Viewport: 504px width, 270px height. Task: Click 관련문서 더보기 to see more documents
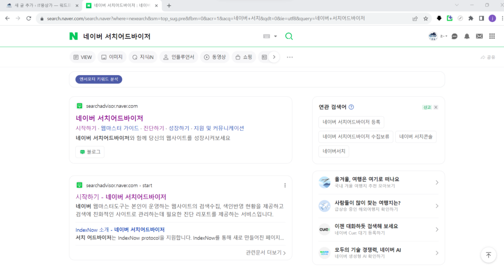pyautogui.click(x=266, y=253)
